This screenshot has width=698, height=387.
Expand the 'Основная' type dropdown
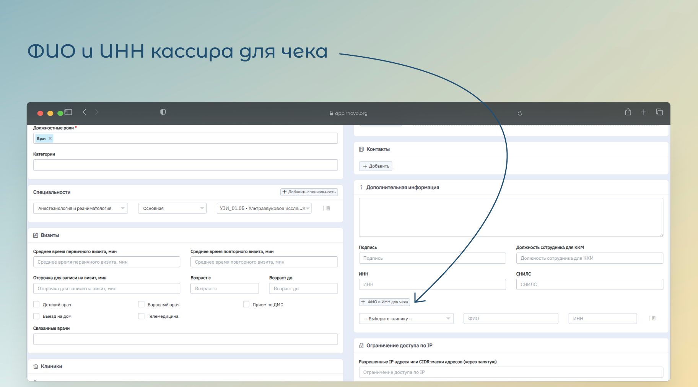pos(172,208)
